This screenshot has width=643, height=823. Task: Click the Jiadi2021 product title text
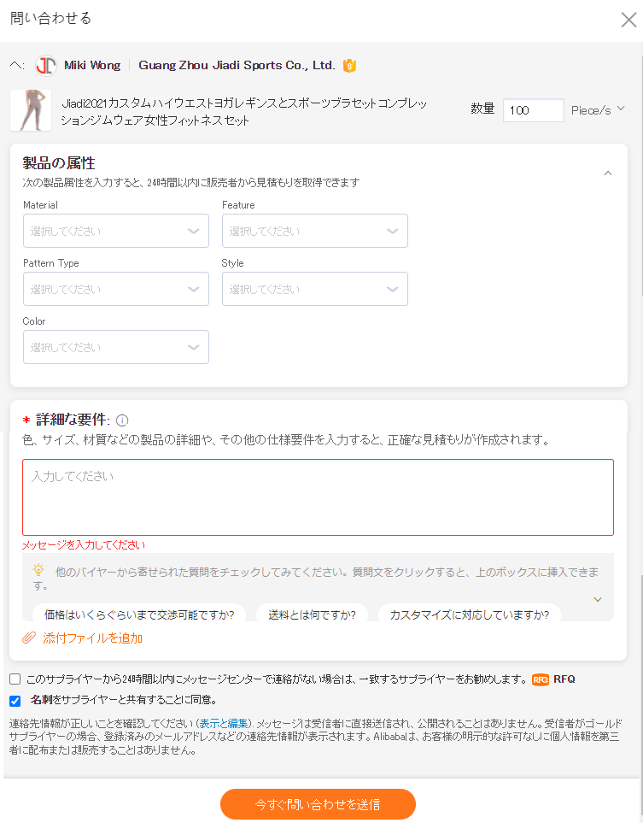[x=244, y=112]
